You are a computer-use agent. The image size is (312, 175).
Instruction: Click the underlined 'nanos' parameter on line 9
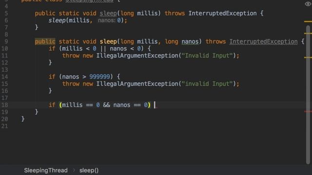(190, 41)
